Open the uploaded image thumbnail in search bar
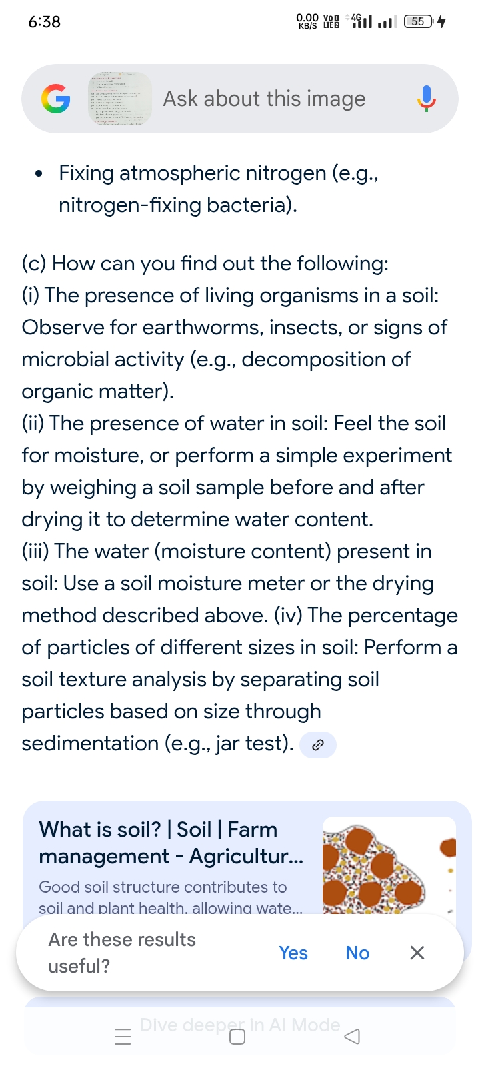The width and height of the screenshot is (480, 1066). [x=120, y=99]
